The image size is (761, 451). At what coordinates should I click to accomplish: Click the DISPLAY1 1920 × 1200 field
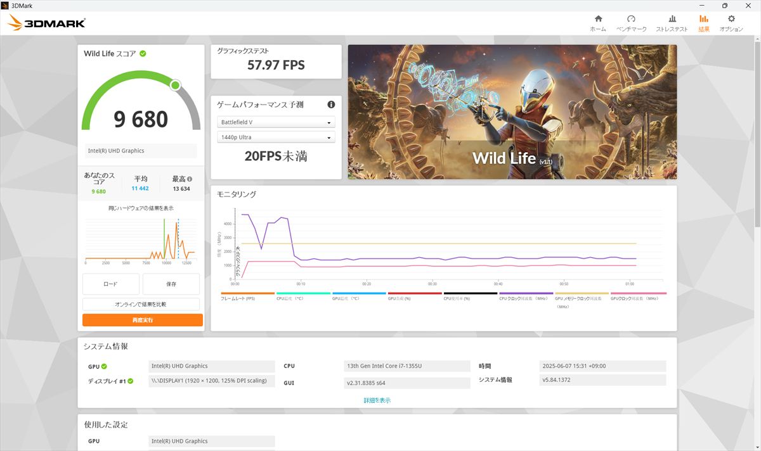(x=212, y=381)
